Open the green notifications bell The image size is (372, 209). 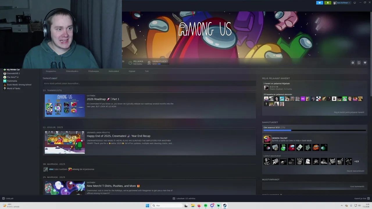(328, 3)
